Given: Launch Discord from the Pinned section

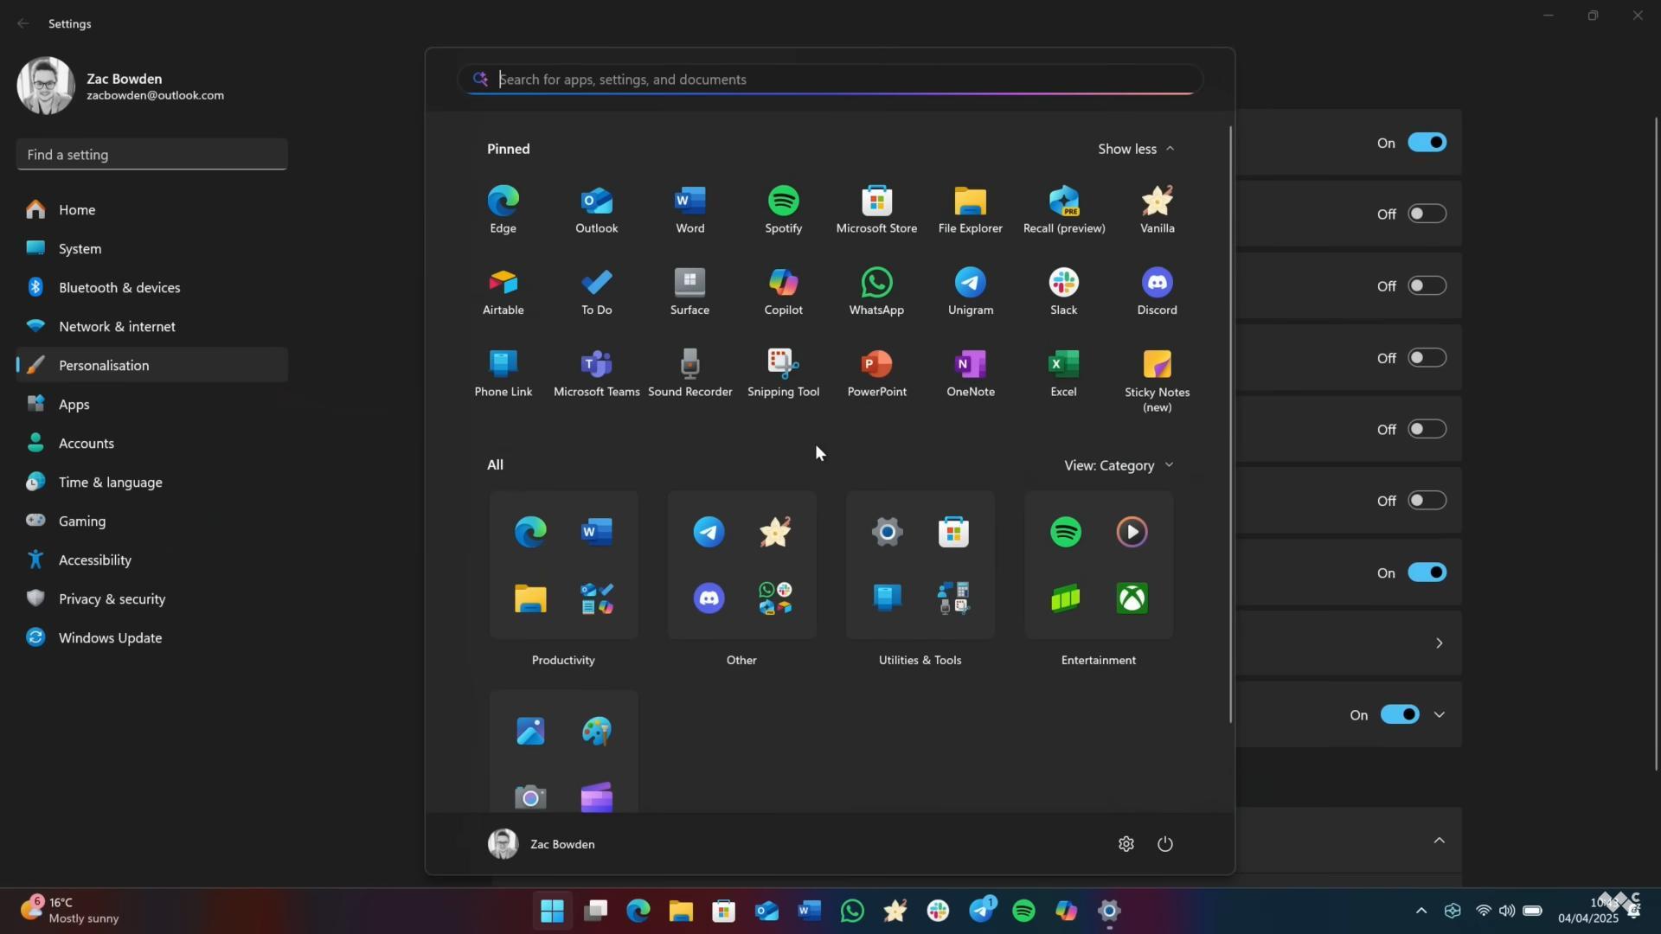Looking at the screenshot, I should point(1157,291).
